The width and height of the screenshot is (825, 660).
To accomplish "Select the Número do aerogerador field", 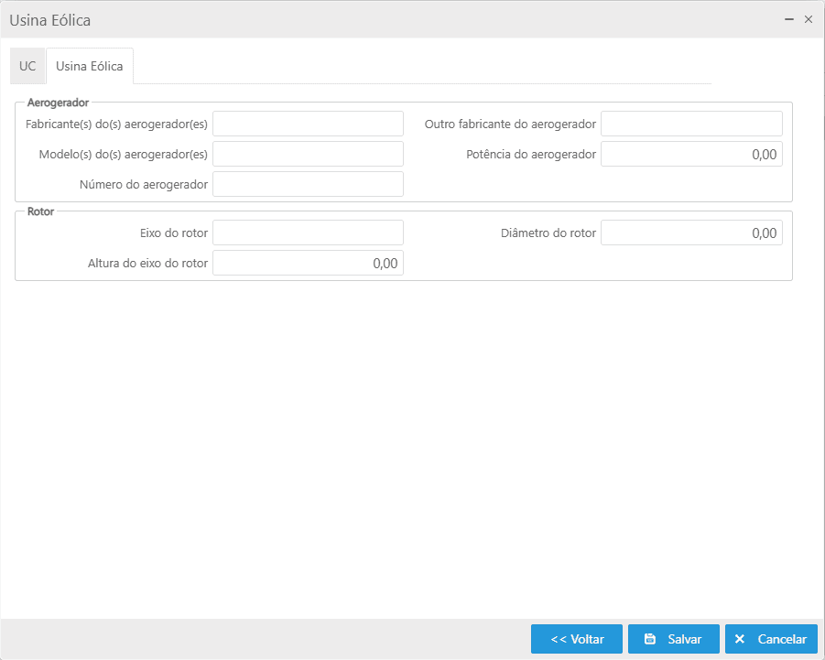I will (308, 184).
